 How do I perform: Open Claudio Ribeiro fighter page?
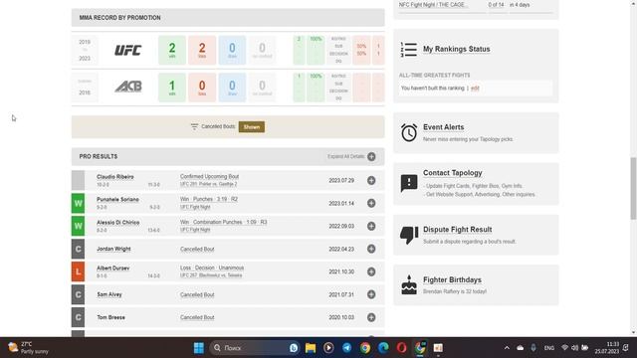(x=115, y=177)
